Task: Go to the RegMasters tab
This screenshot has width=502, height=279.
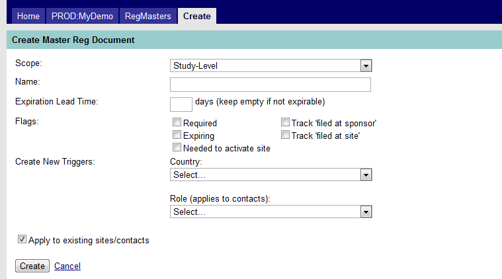Action: pos(148,16)
